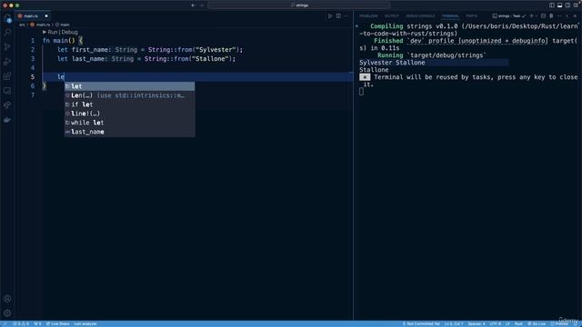
Task: Open the Remote Explorer view icon
Action: click(7, 91)
